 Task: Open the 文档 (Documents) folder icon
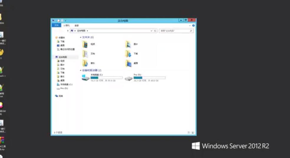click(x=85, y=54)
